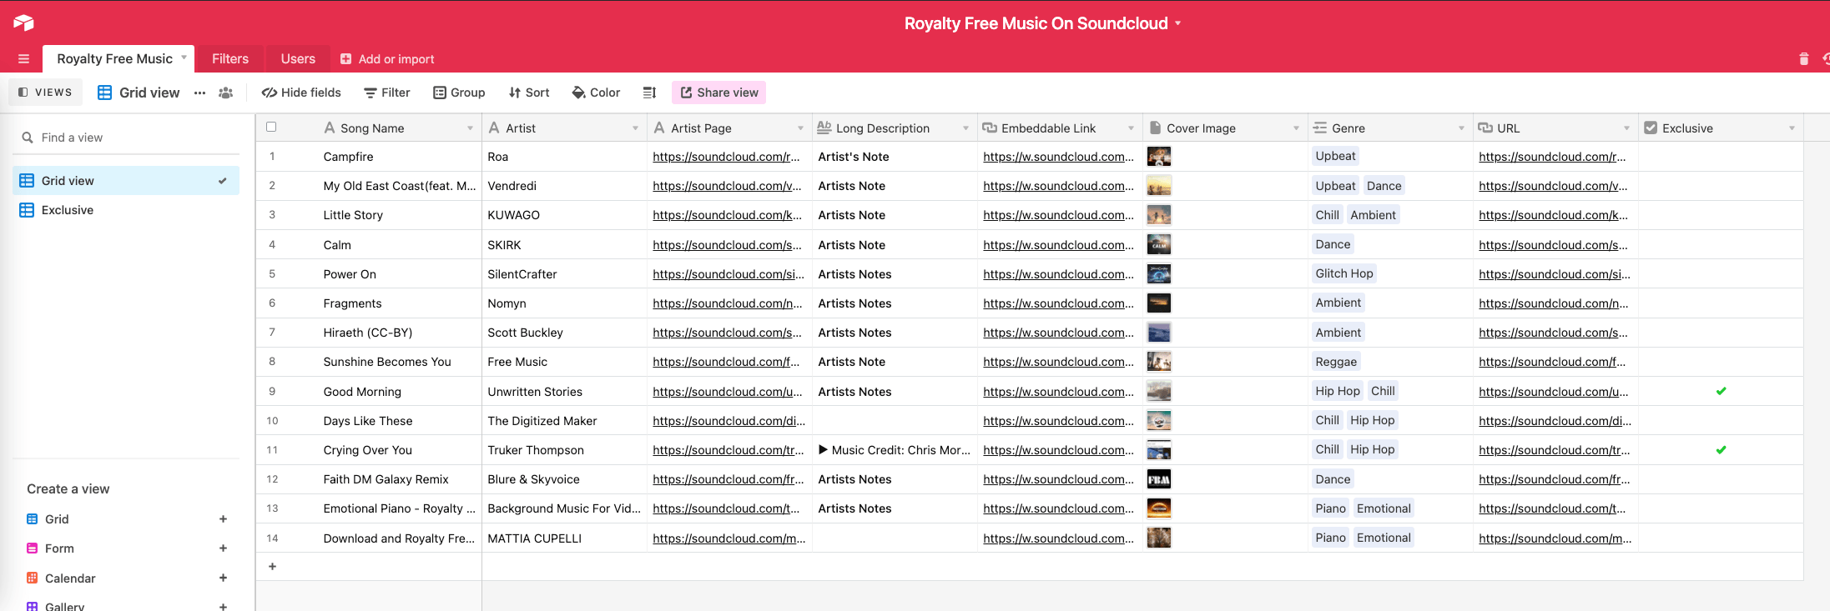1830x611 pixels.
Task: Select Music Credit long description cell
Action: click(x=895, y=450)
